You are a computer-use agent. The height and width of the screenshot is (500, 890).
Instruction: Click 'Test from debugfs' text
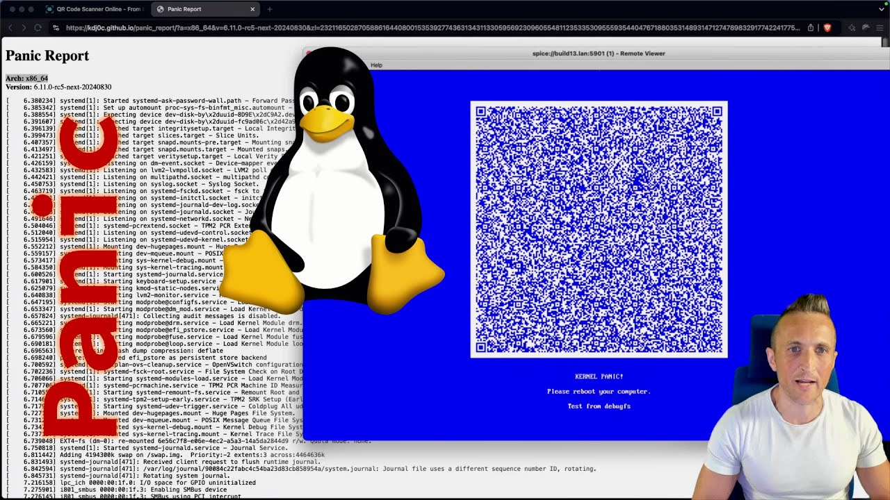(599, 406)
